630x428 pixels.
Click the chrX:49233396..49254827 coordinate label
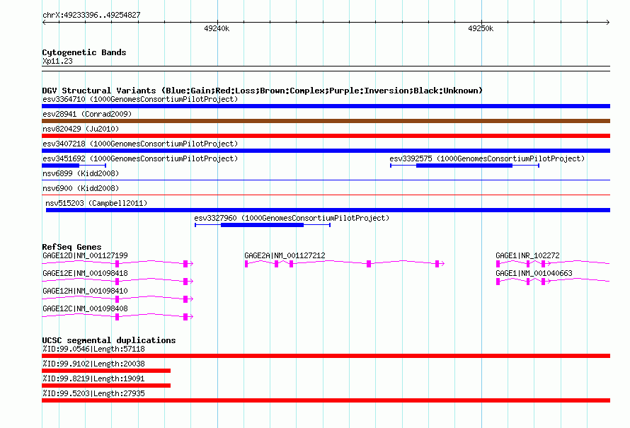[91, 16]
